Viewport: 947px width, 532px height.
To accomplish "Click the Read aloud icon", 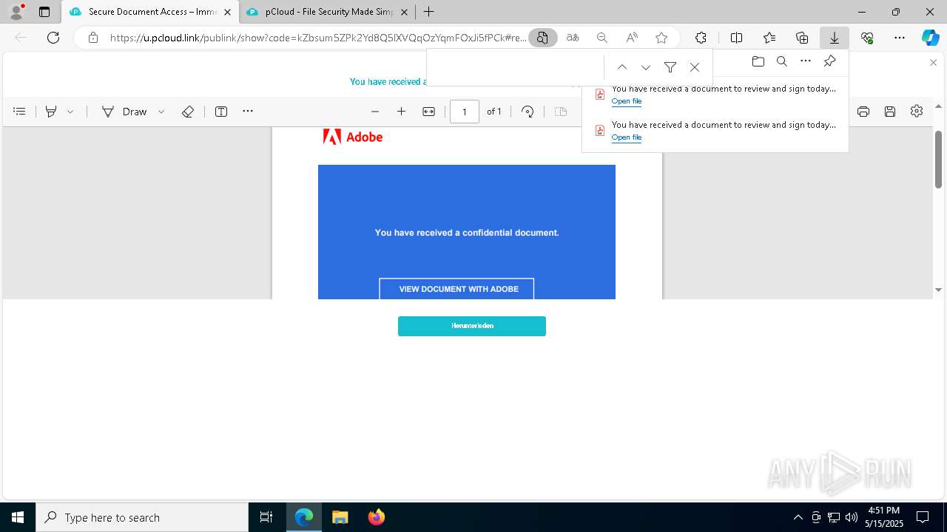I will tap(632, 38).
